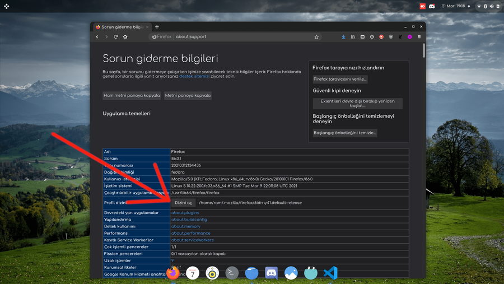Open the Firefox downloads panel
This screenshot has height=284, width=504.
[x=344, y=36]
